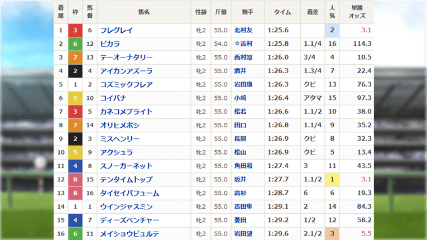Click the 馬名 column header
Viewport: 427px width, 240px height.
pos(144,12)
